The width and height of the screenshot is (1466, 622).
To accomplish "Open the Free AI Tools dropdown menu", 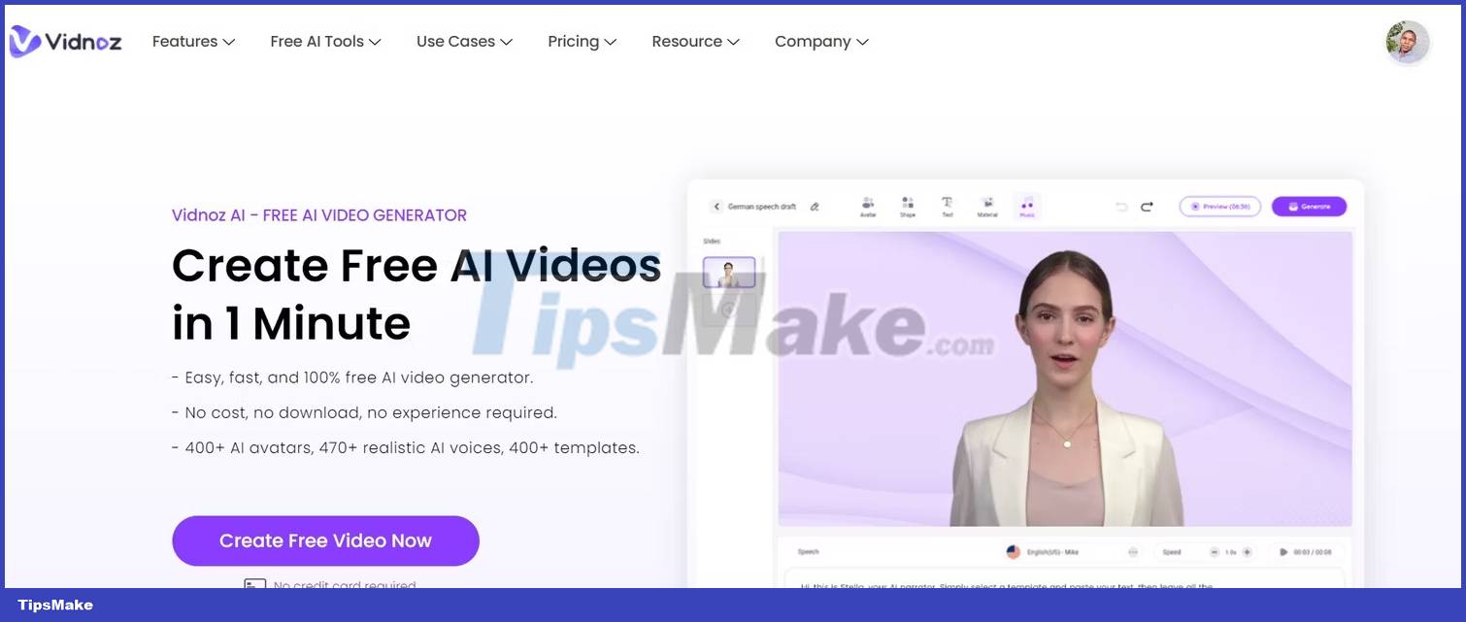I will (324, 41).
